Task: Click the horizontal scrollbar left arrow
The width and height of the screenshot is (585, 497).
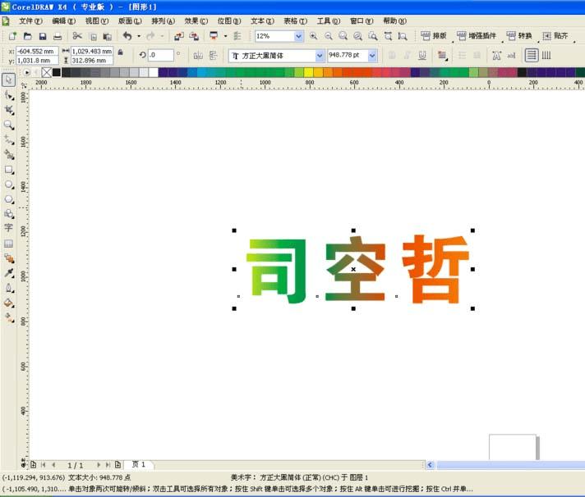Action: pyautogui.click(x=431, y=465)
